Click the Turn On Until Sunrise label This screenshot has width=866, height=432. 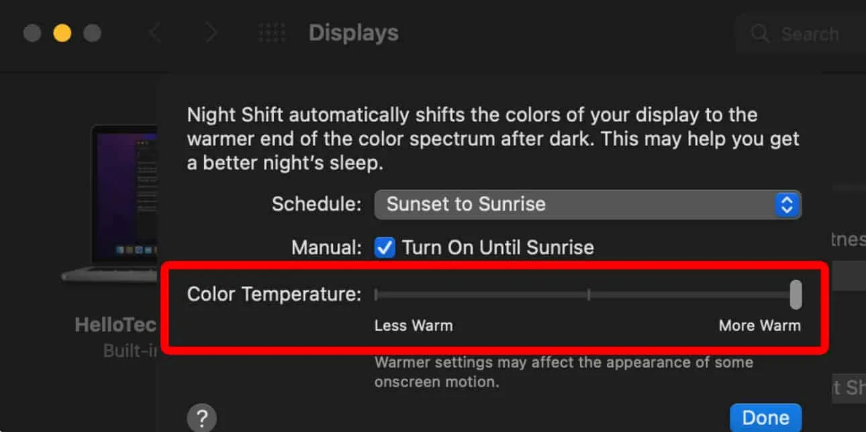(498, 248)
